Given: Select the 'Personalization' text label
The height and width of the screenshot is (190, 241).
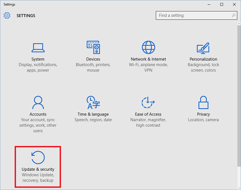Looking at the screenshot, I should (203, 59).
